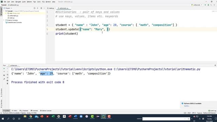Click the CRLF line separator in status bar
The height and width of the screenshot is (122, 217).
point(189,113)
